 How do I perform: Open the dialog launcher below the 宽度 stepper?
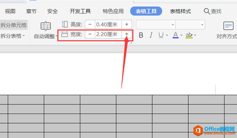coord(131,42)
